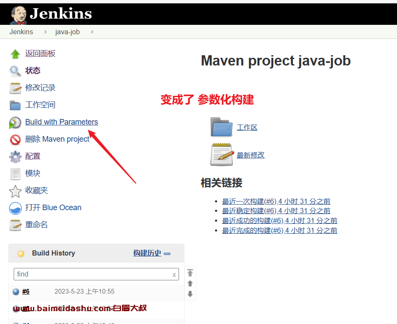This screenshot has height=324, width=397.
Task: Click the Build History title text
Action: (54, 253)
